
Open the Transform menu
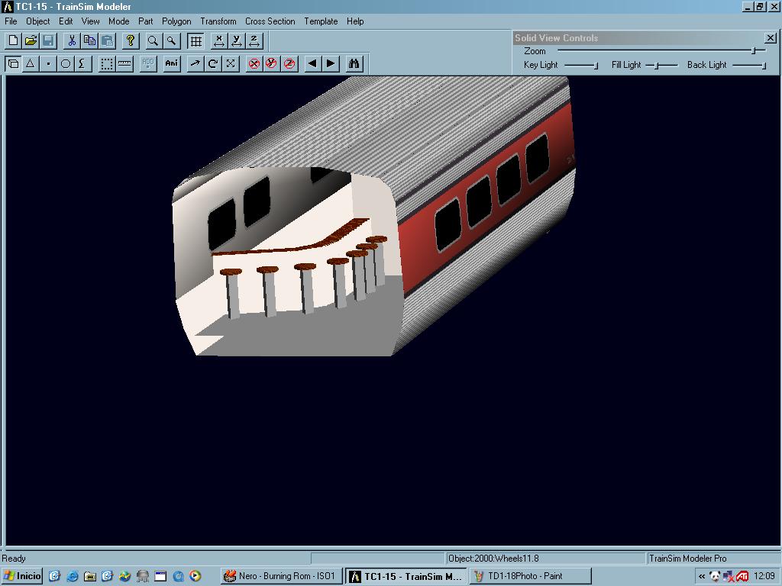218,21
